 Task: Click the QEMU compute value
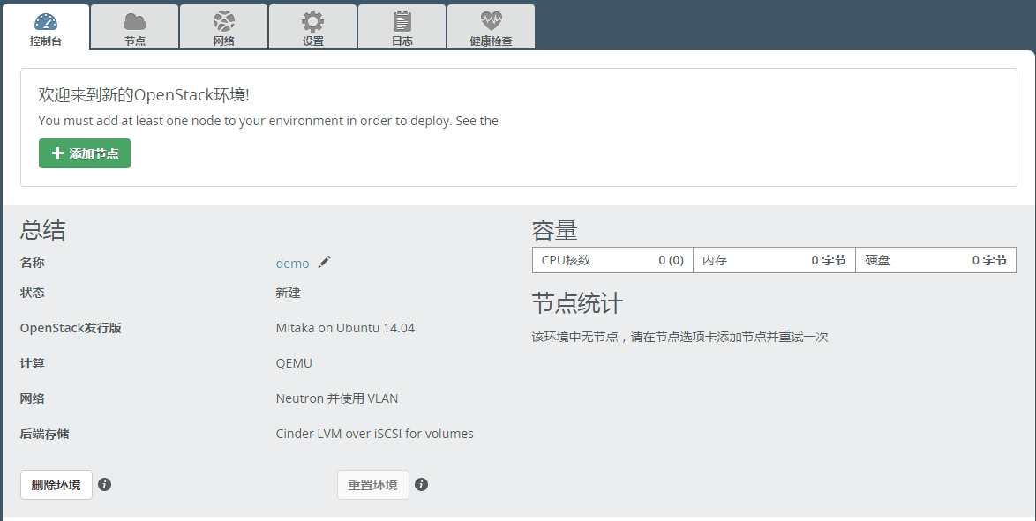[294, 363]
